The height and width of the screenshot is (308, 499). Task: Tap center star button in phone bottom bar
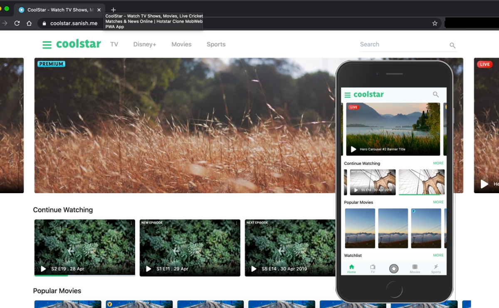[394, 269]
